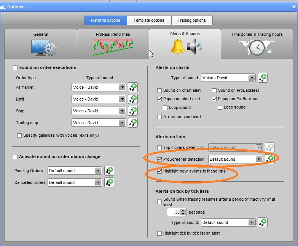Screen dimensions: 298x246
Task: Open the Alerts & Sounds tab
Action: coord(185,44)
